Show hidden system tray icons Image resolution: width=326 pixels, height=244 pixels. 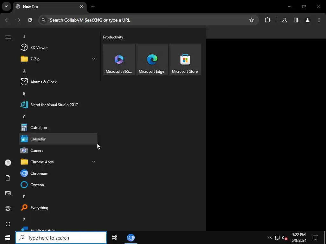click(269, 238)
